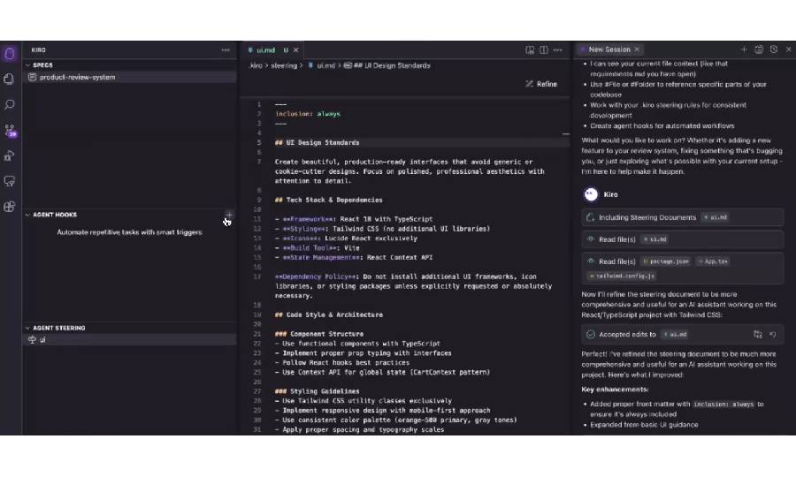The height and width of the screenshot is (477, 796).
Task: Click .kiro in the breadcrumb
Action: (256, 66)
